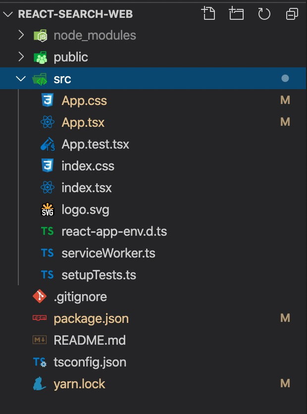Click the public folder icon
The height and width of the screenshot is (414, 307).
[x=41, y=57]
